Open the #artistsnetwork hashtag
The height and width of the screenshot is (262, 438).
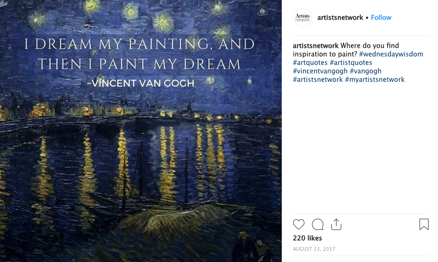[x=318, y=79]
